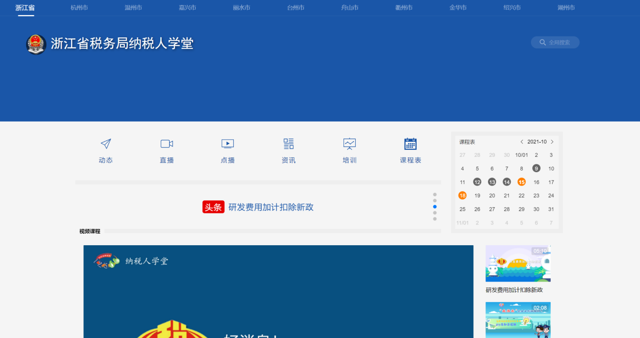Click the 浙江省税务局纳税人学堂 site title
The width and height of the screenshot is (640, 338).
(x=122, y=44)
